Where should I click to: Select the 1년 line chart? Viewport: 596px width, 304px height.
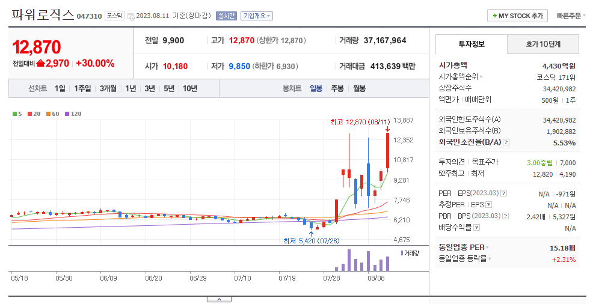[131, 88]
